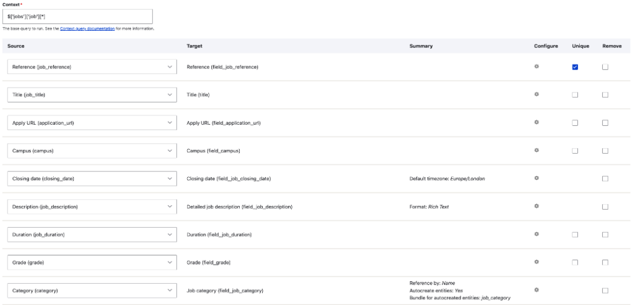Tick Remove checkbox for Apply URL row
Image resolution: width=633 pixels, height=306 pixels.
[x=605, y=123]
